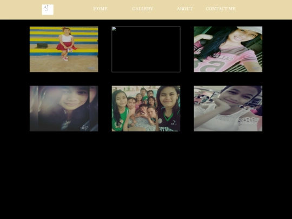The height and width of the screenshot is (219, 292).
Task: Navigate to the ABOUT page
Action: point(185,9)
